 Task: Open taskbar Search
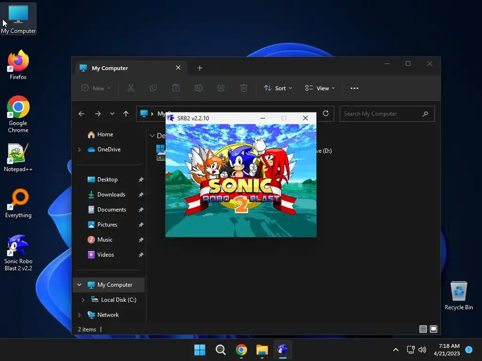click(220, 350)
